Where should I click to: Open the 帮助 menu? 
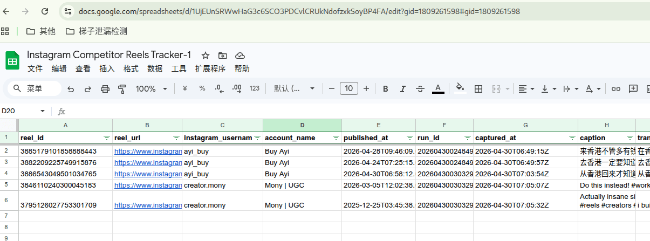(x=242, y=69)
